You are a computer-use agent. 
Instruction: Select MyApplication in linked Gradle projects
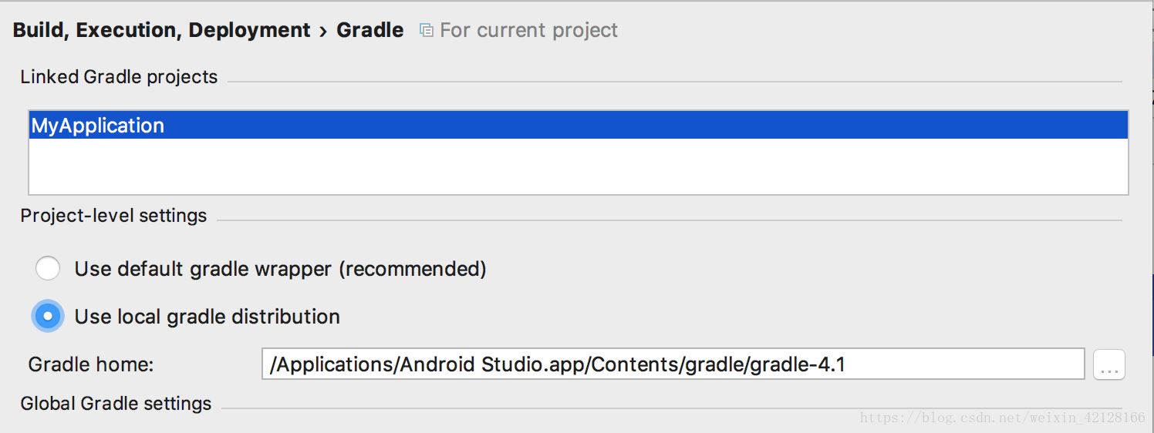98,126
